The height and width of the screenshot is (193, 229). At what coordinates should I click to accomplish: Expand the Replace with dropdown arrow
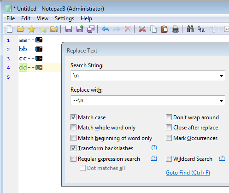221,100
